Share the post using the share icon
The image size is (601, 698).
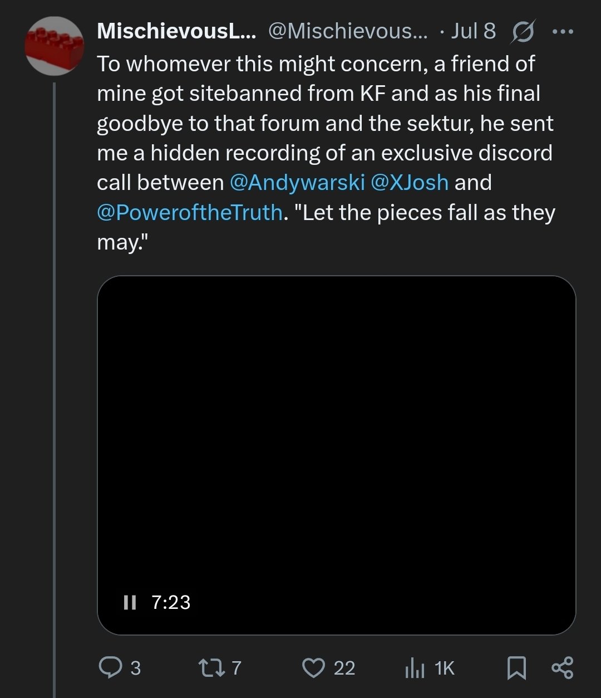[x=562, y=667]
